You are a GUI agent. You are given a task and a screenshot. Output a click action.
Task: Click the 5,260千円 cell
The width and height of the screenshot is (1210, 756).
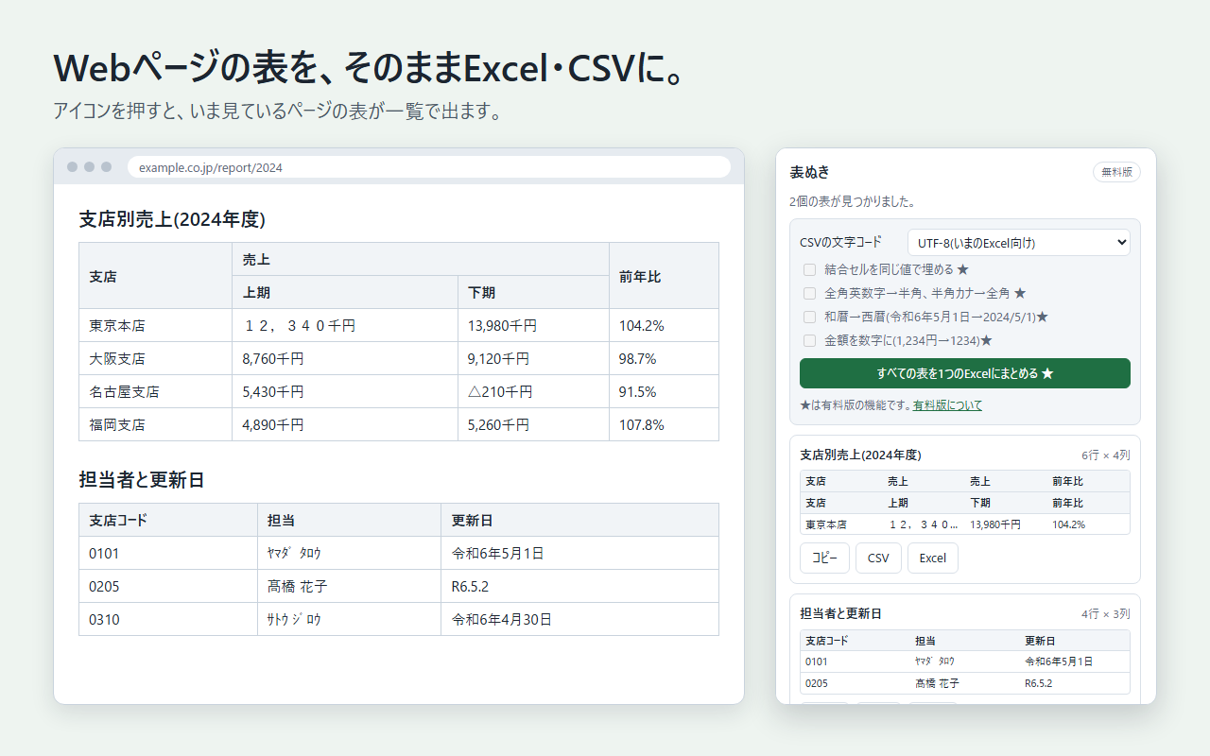[533, 424]
